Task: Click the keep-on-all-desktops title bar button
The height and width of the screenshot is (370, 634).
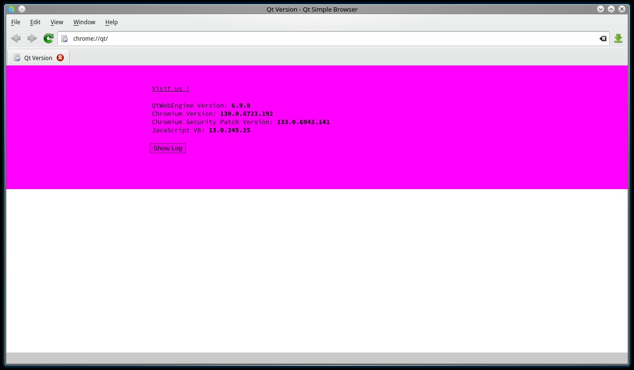Action: point(22,9)
